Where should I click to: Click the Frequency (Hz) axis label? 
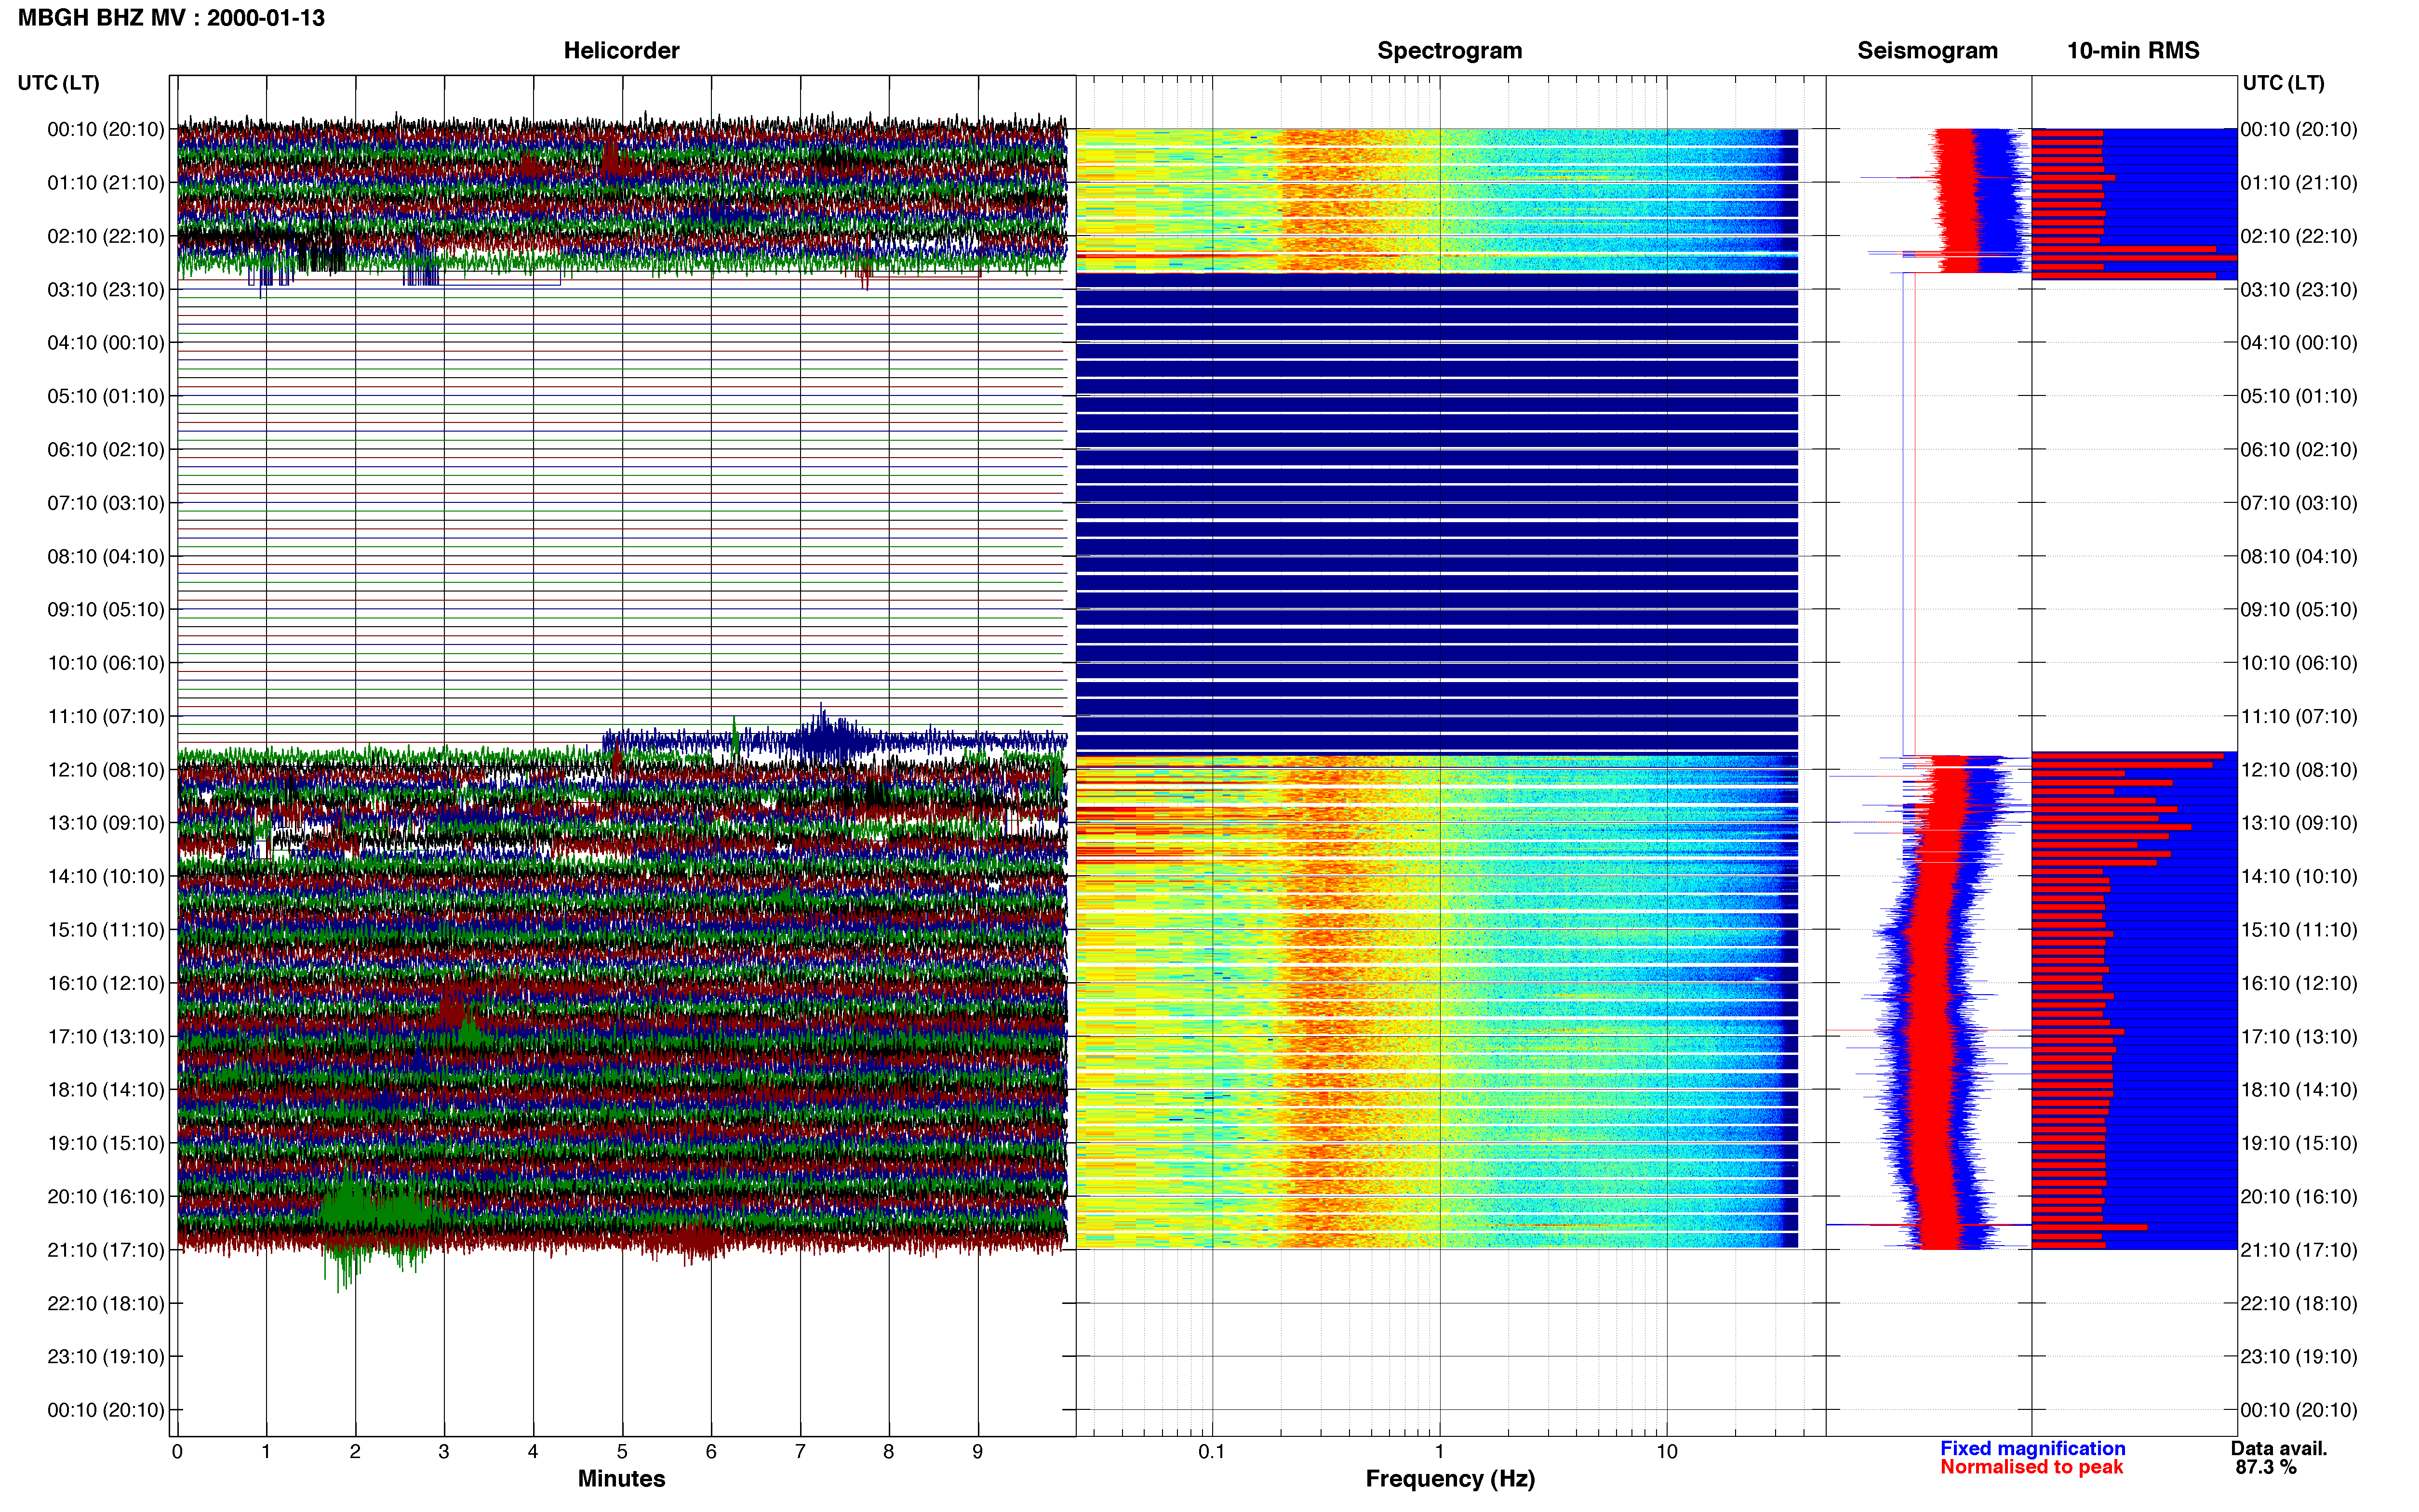coord(1450,1479)
